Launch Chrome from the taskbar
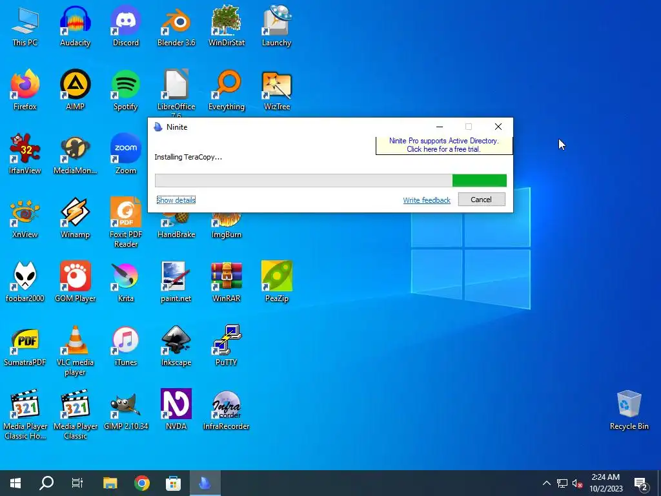 [x=141, y=483]
